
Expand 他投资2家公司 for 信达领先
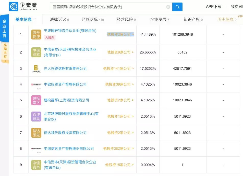[120, 133]
